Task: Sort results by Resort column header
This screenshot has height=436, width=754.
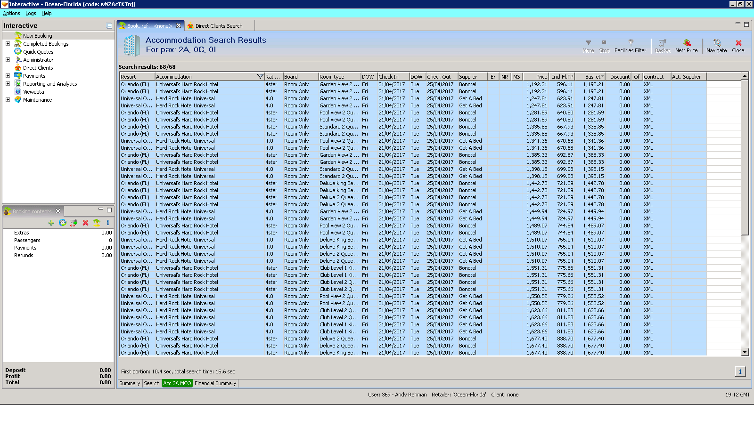Action: [x=137, y=77]
